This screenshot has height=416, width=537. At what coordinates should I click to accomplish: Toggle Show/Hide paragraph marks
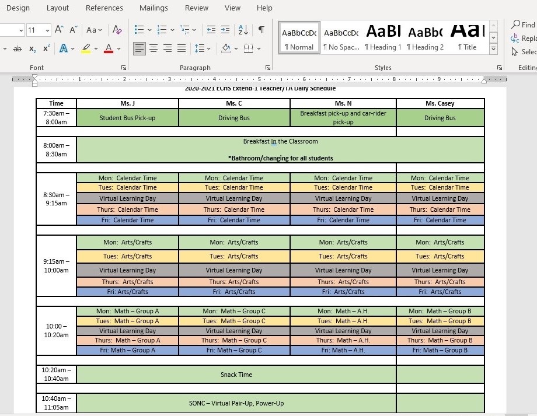pos(261,30)
